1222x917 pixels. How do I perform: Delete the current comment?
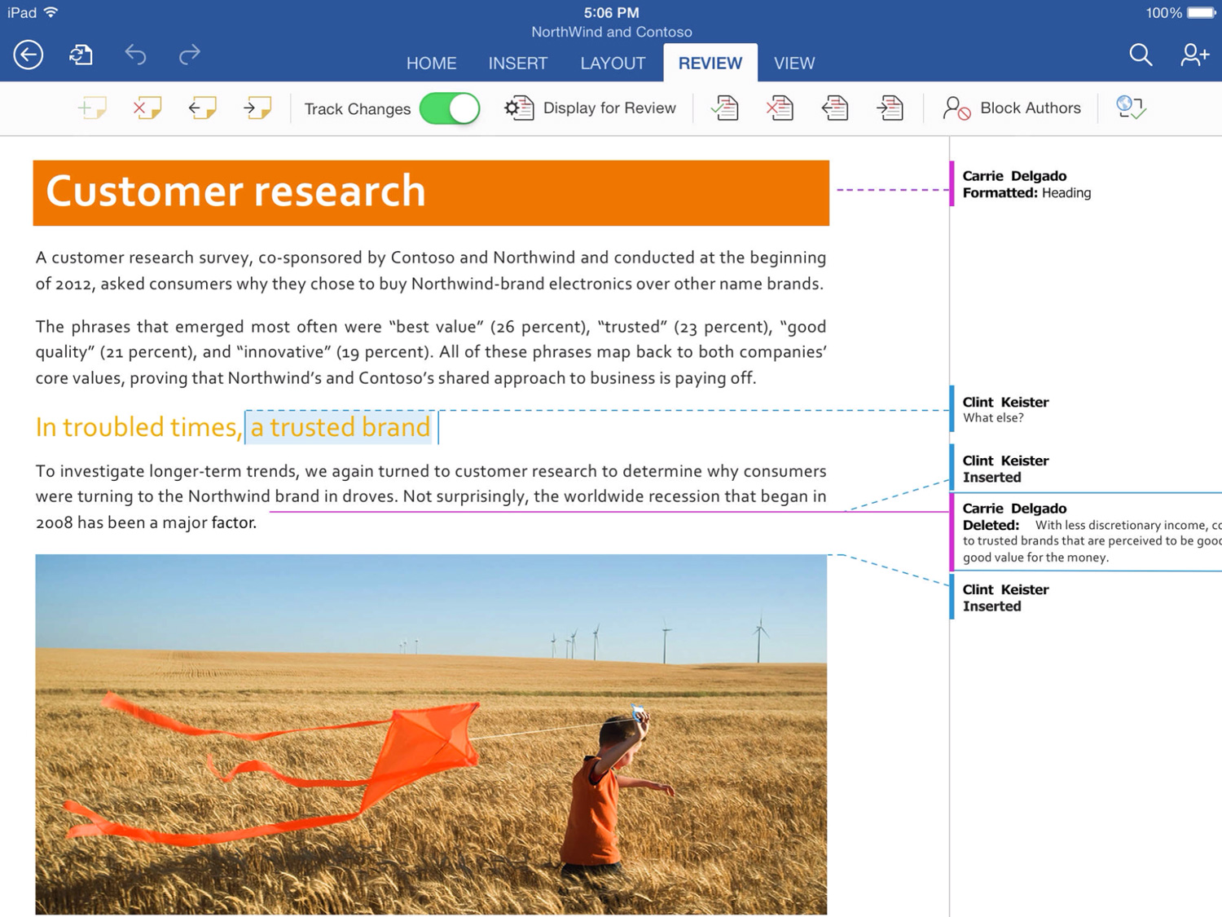click(x=147, y=108)
